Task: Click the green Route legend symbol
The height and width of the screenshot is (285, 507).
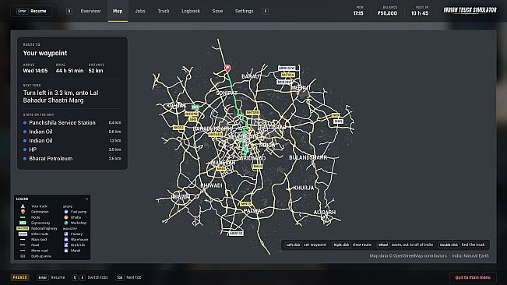Action: point(23,217)
